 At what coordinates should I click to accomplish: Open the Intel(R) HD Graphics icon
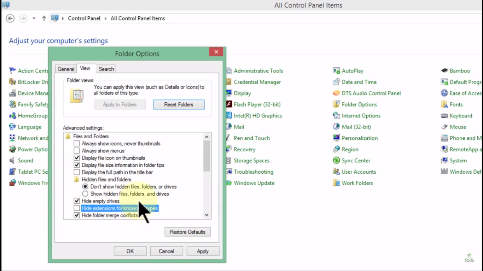(254, 116)
